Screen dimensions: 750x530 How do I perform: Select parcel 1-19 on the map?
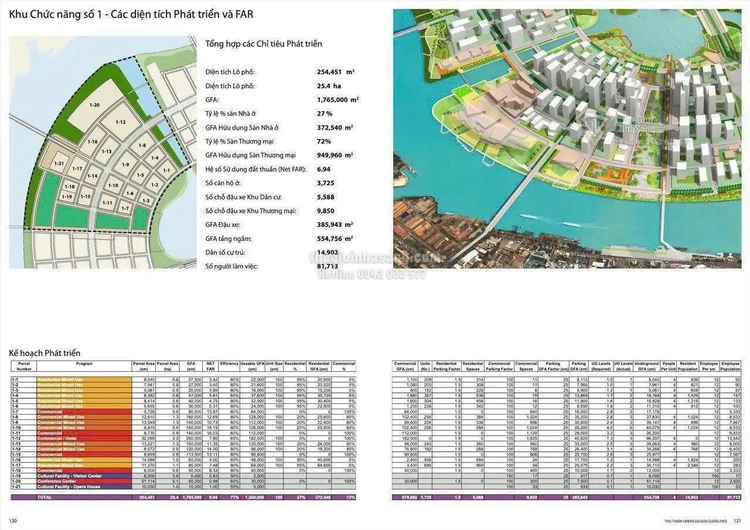(x=67, y=197)
